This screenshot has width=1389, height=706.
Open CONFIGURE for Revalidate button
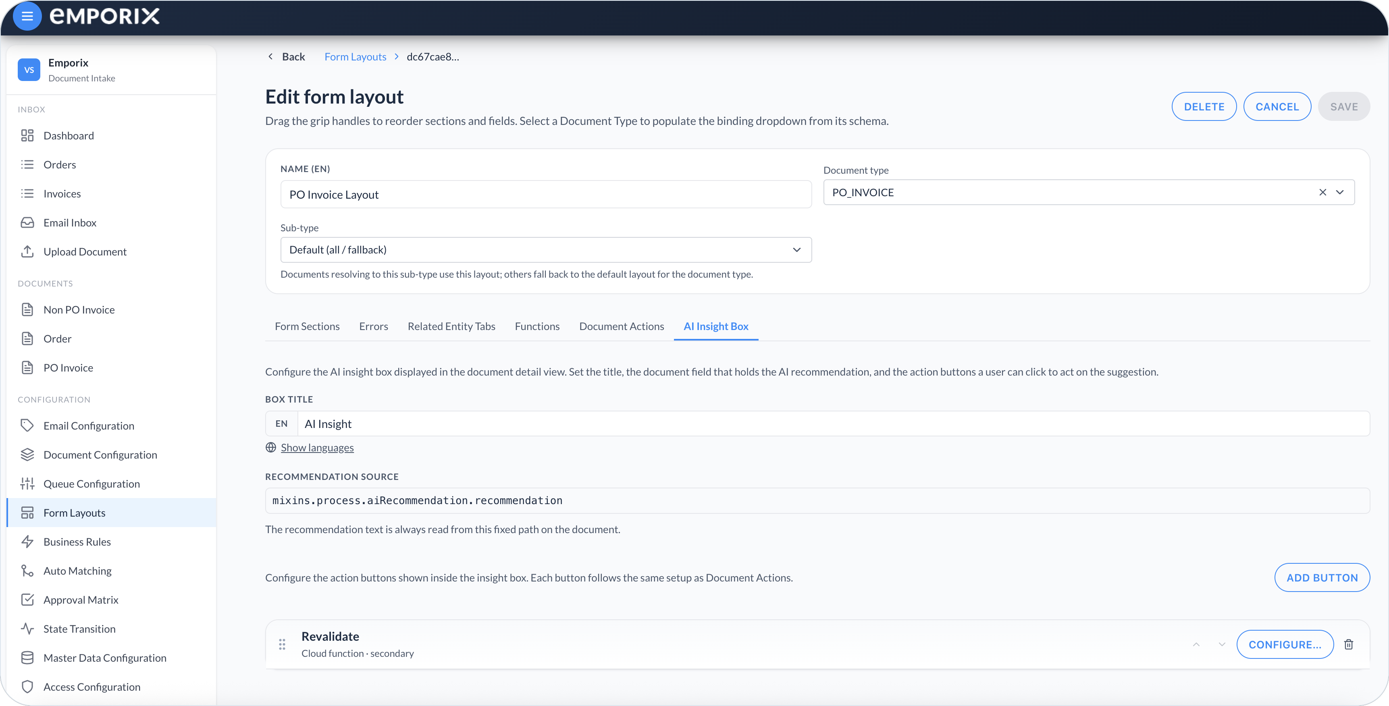1285,645
